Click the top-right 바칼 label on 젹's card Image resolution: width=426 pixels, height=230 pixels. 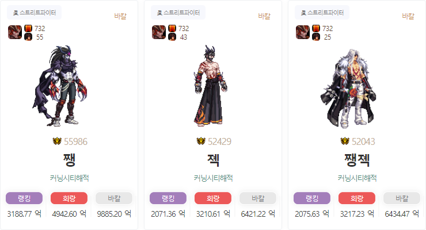click(x=264, y=16)
